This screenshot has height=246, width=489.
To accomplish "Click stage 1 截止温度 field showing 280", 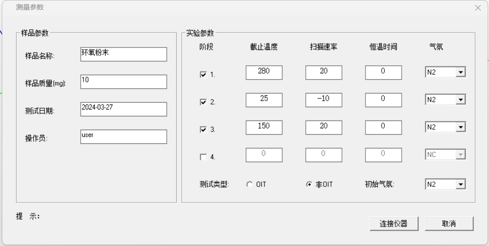I will [264, 72].
